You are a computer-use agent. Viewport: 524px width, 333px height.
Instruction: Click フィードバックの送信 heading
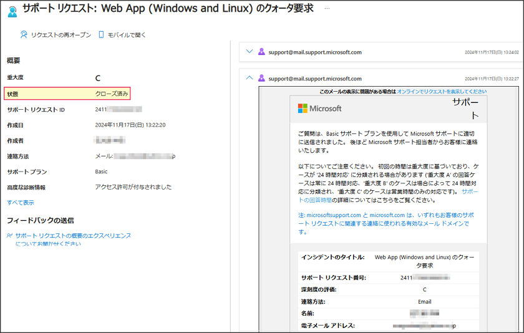point(41,221)
